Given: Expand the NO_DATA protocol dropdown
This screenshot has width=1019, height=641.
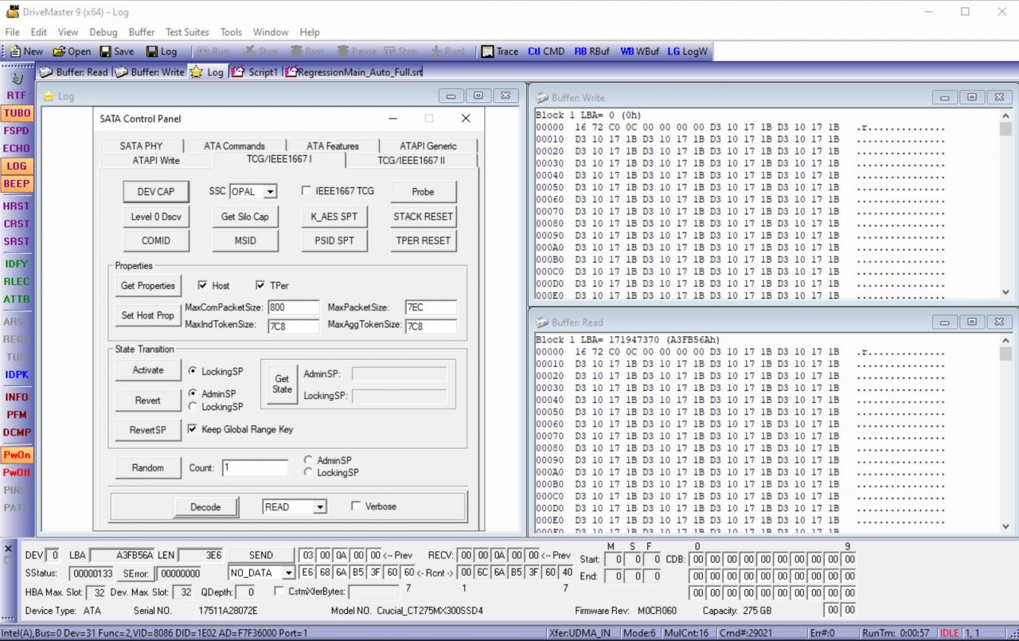Looking at the screenshot, I should (x=287, y=573).
